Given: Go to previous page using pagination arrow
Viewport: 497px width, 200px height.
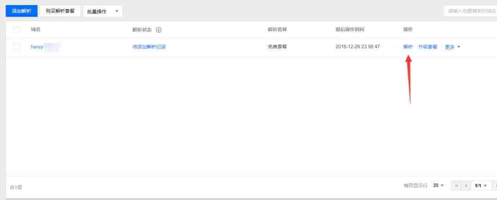Looking at the screenshot, I should (x=466, y=186).
